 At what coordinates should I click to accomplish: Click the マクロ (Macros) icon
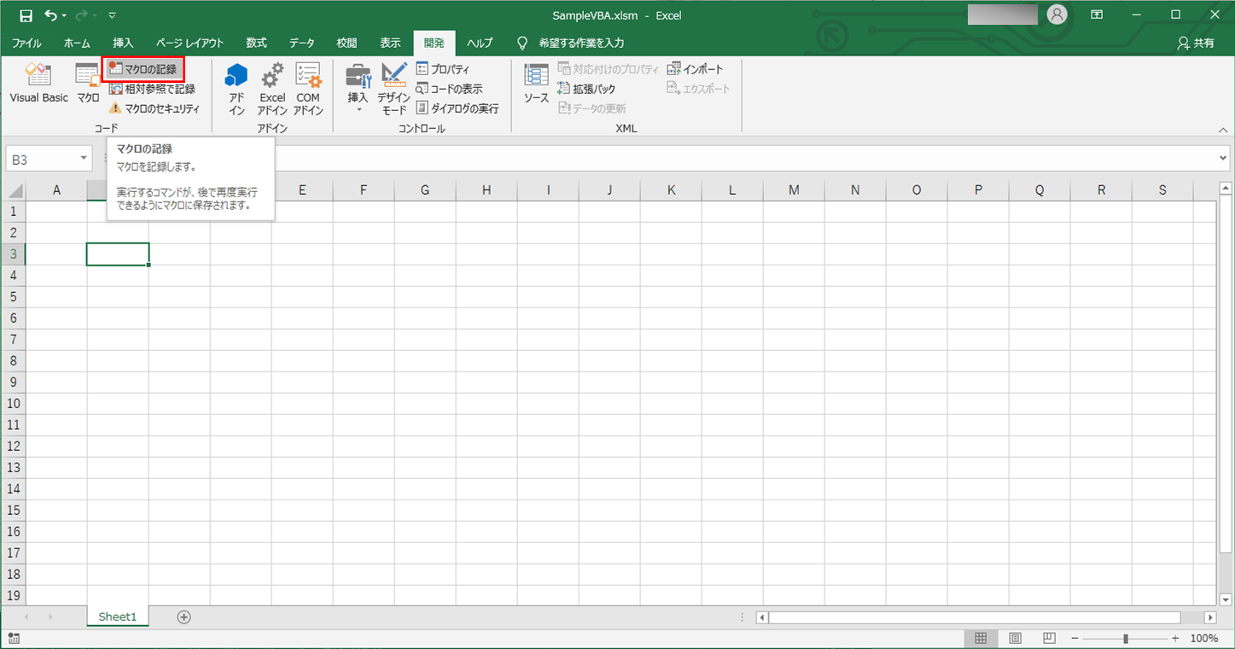(88, 84)
